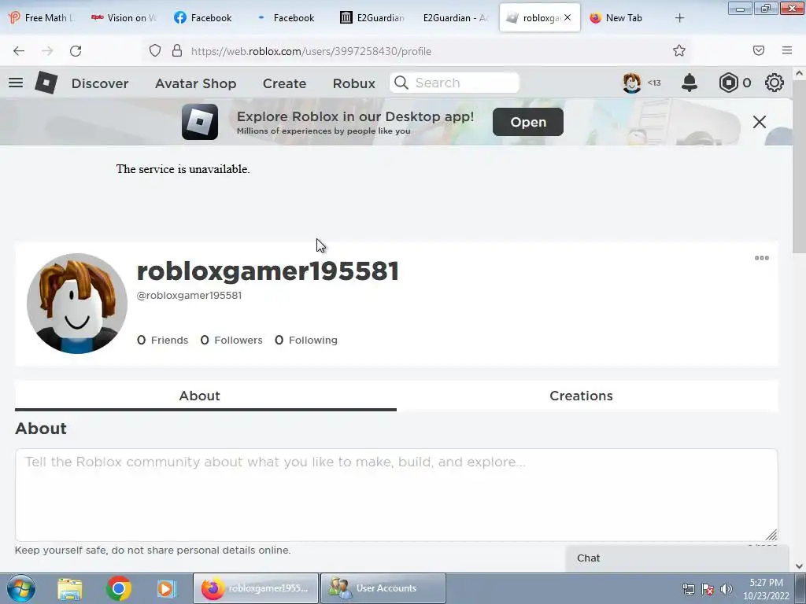Launch Chrome from the taskbar
This screenshot has height=604, width=806.
coord(118,588)
